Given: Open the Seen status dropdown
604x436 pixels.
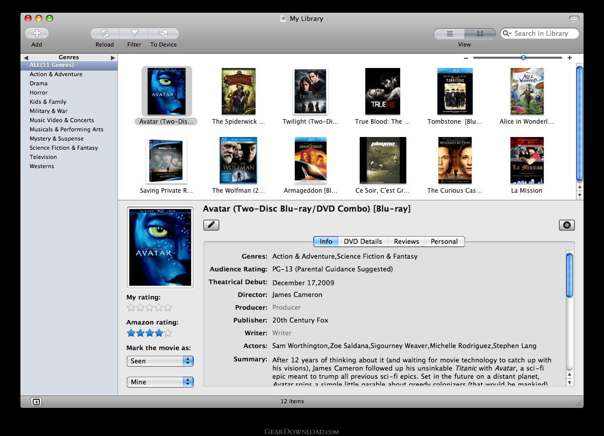Looking at the screenshot, I should [x=160, y=361].
